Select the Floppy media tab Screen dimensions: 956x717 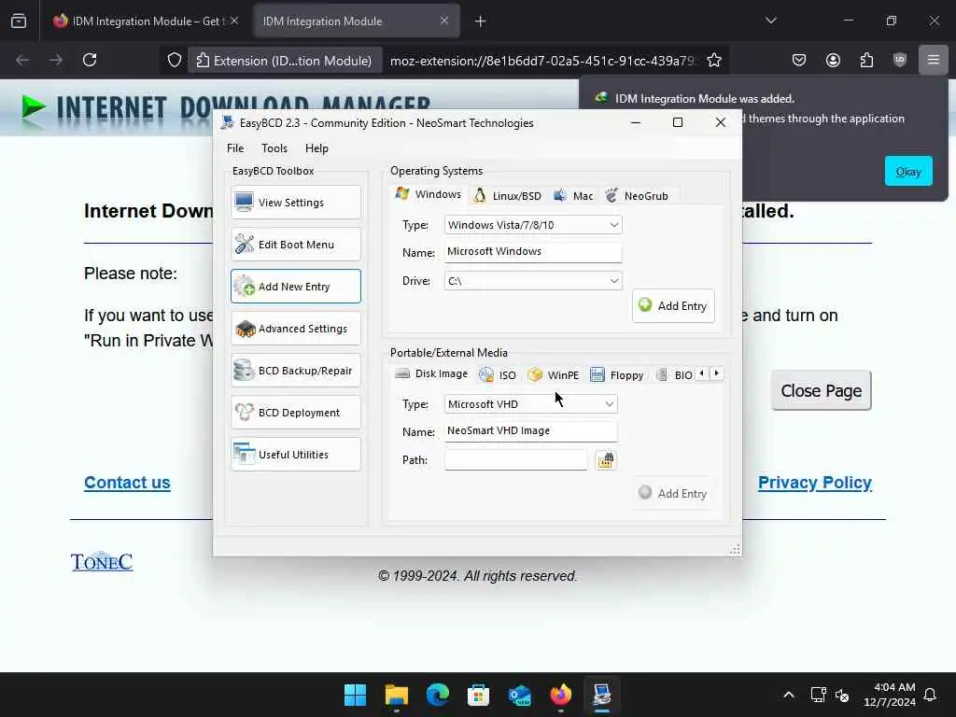point(616,375)
